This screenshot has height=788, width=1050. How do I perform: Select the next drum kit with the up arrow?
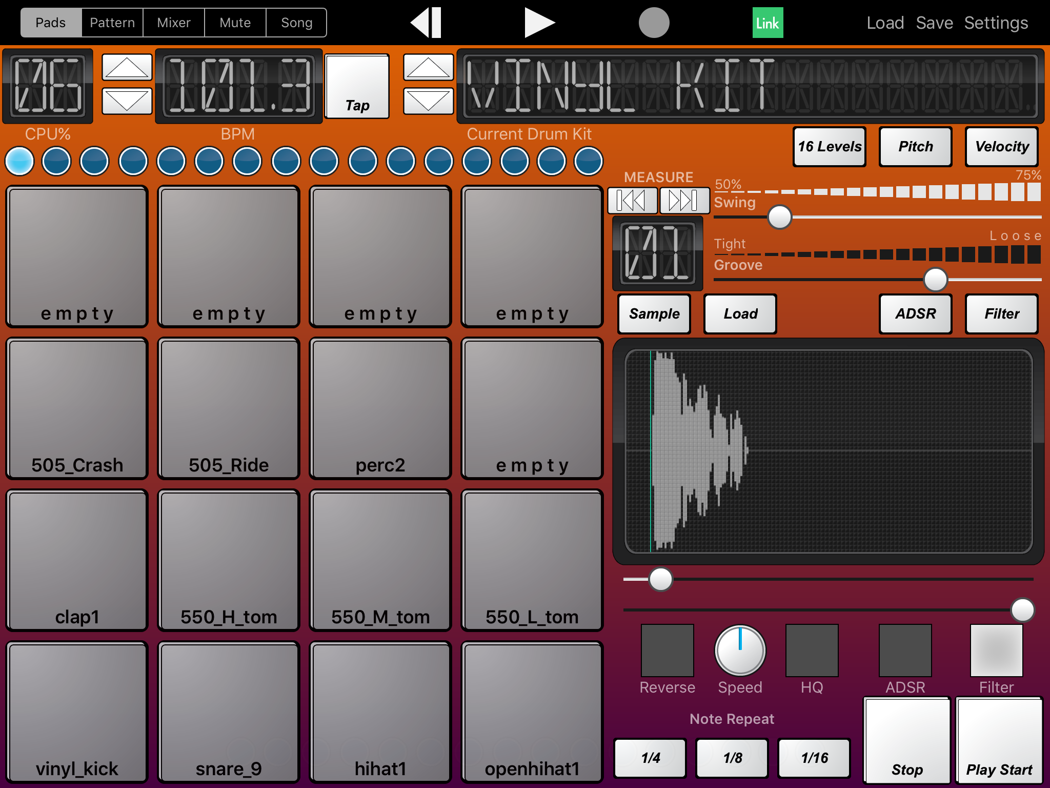coord(428,67)
